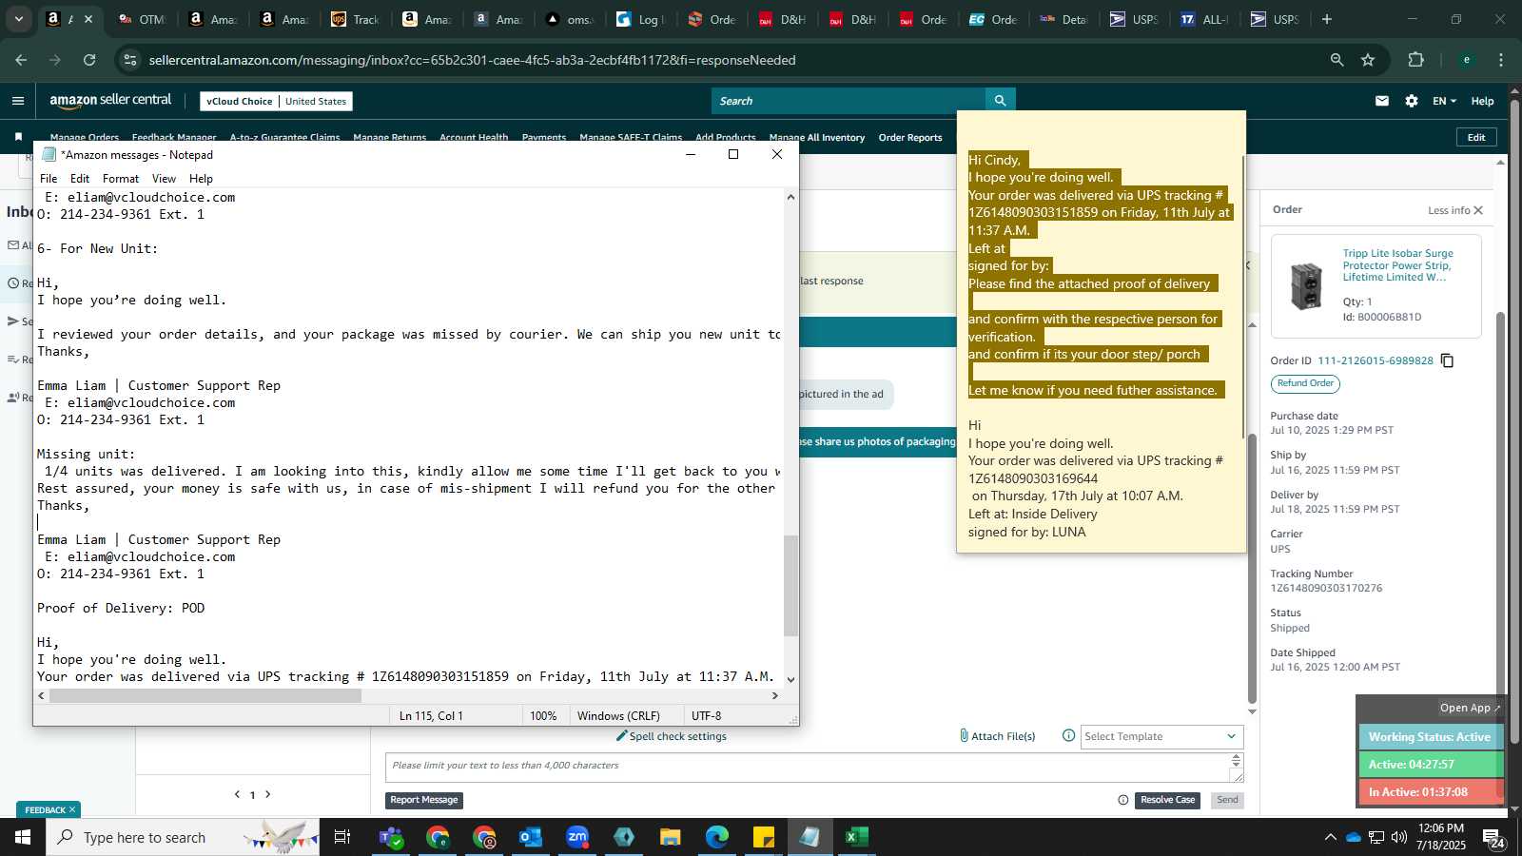Open the Chrome profile avatar
The height and width of the screenshot is (856, 1522).
coord(1466,60)
